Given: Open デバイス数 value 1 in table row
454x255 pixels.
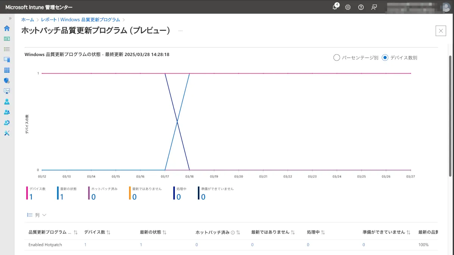Looking at the screenshot, I should (85, 245).
